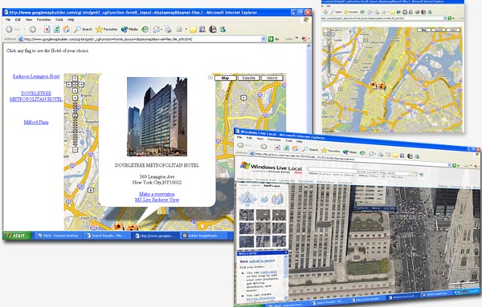This screenshot has width=482, height=307.
Task: Open the Radisson Lexington Hotel link
Action: click(36, 76)
